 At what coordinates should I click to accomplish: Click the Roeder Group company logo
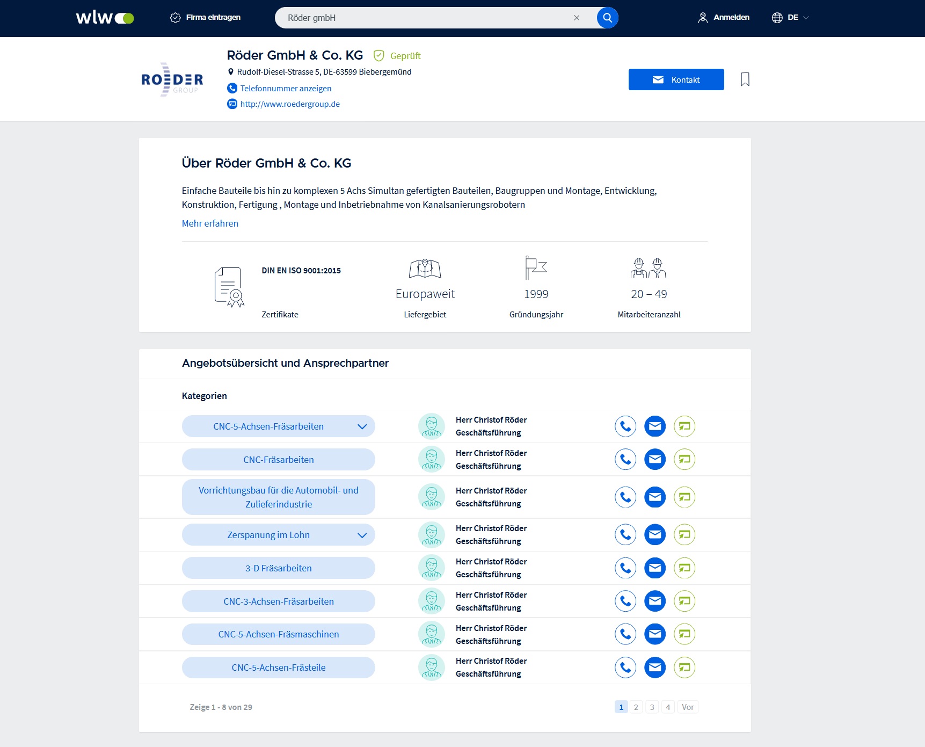click(x=172, y=79)
